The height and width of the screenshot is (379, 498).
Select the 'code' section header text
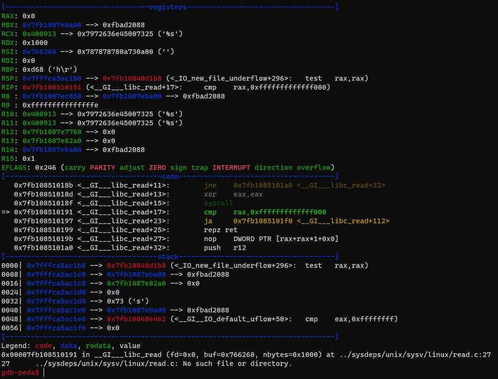click(x=170, y=176)
